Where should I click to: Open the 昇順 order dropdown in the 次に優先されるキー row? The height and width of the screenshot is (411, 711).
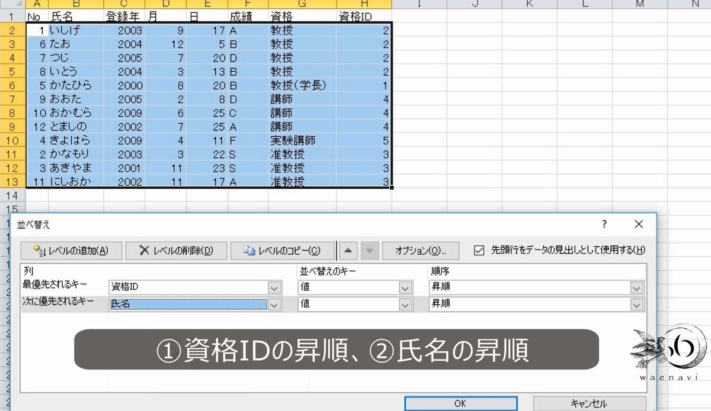click(x=637, y=305)
